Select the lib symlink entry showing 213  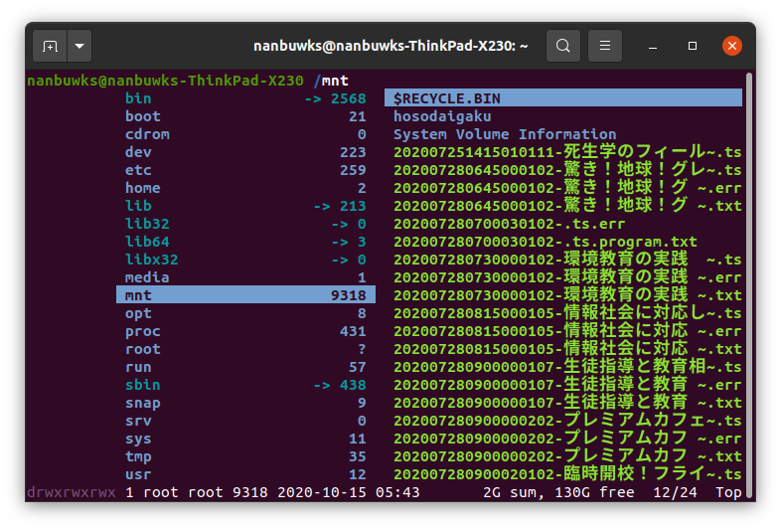pos(245,206)
